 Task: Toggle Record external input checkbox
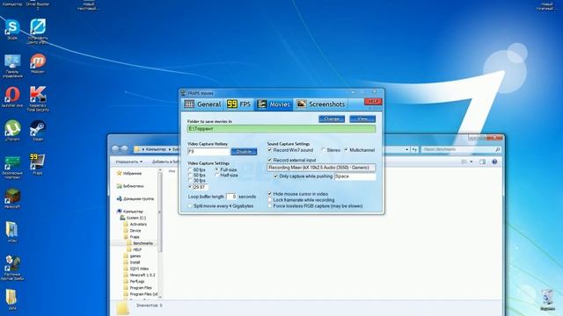coord(270,160)
